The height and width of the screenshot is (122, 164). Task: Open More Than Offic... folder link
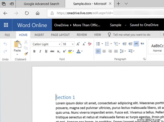[x=86, y=25]
